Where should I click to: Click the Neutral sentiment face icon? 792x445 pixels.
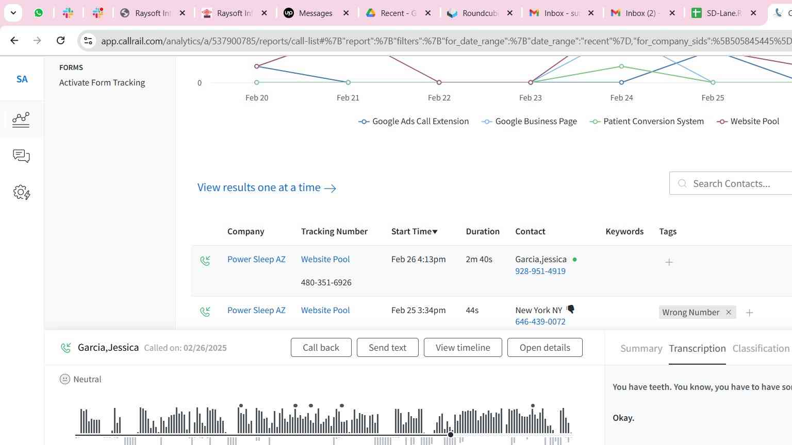64,379
